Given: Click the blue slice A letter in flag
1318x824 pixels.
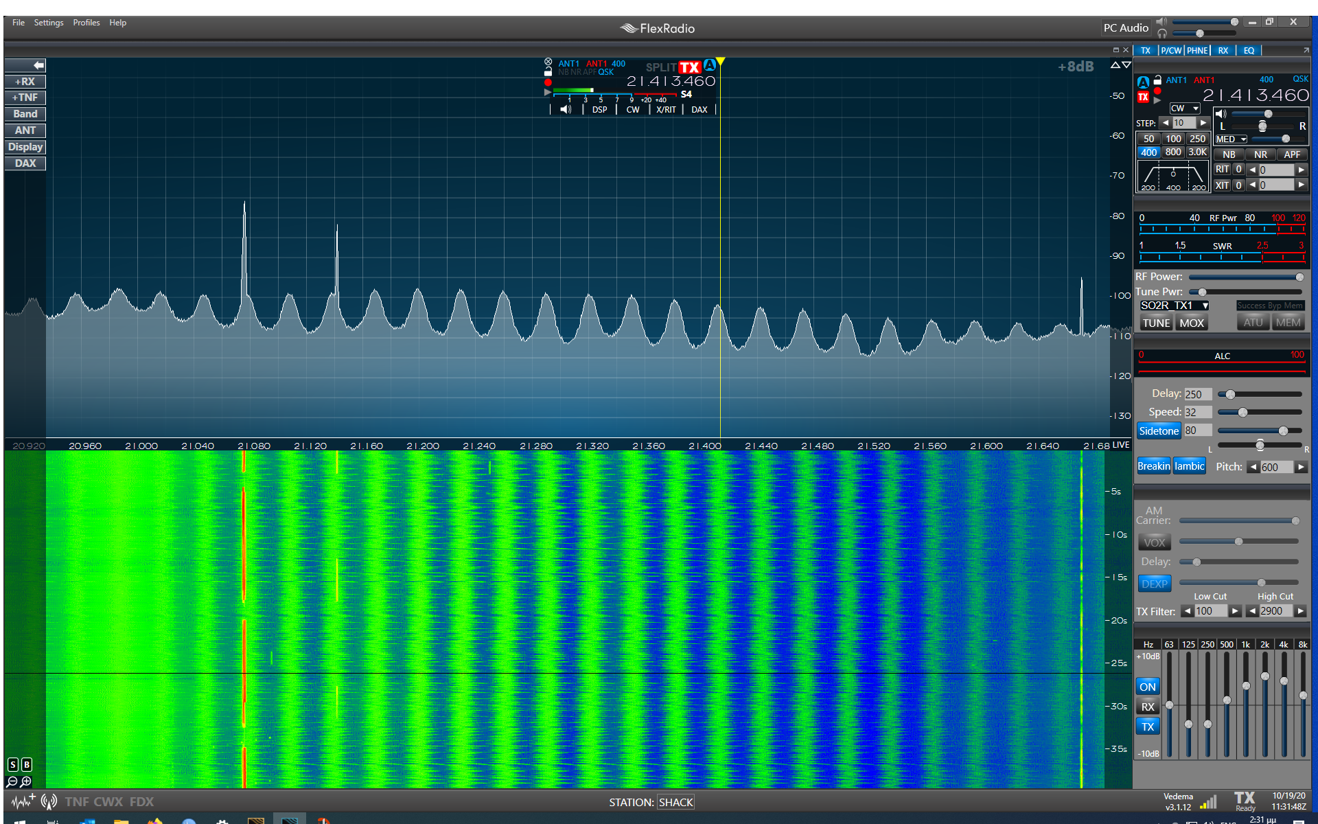Looking at the screenshot, I should [x=709, y=65].
